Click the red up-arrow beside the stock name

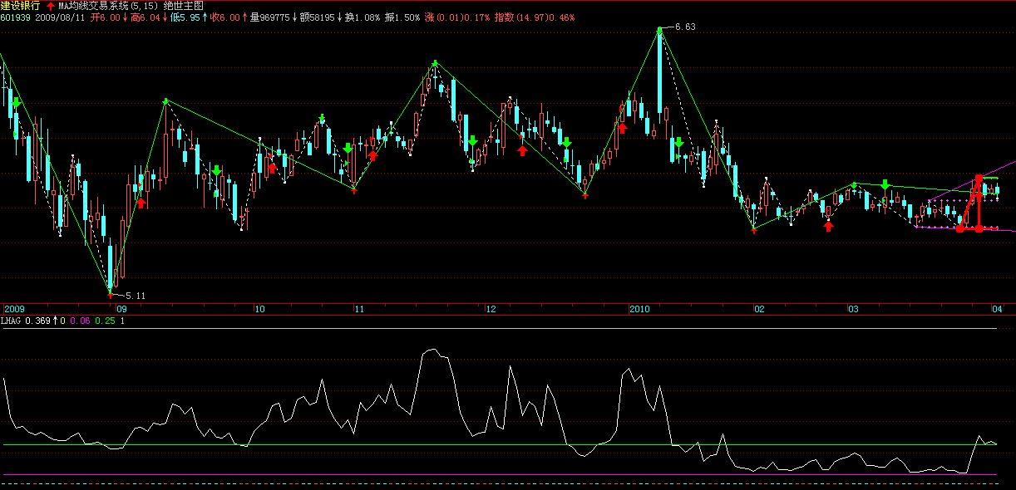[x=50, y=6]
